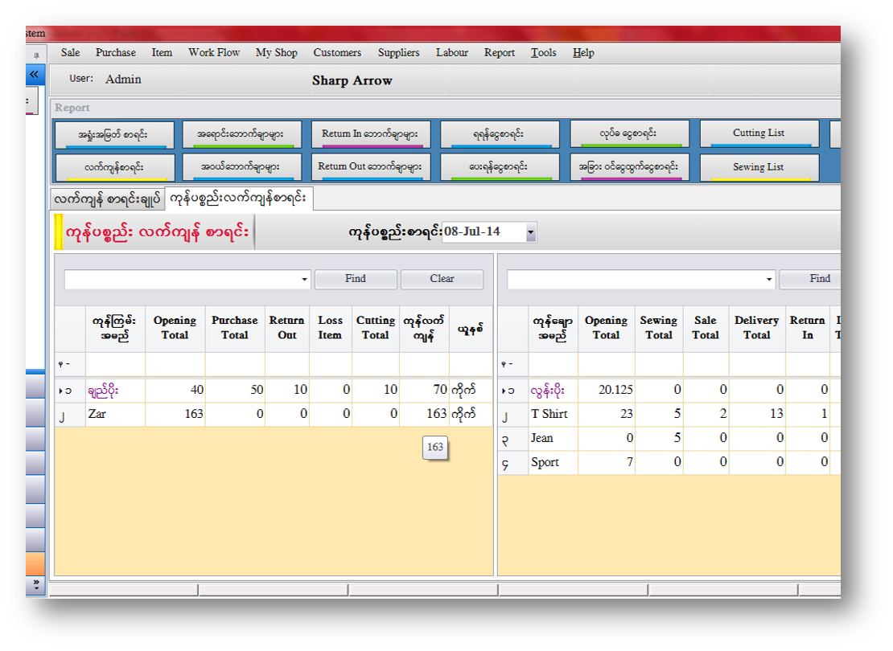Click the Cutting List report button

pos(759,133)
